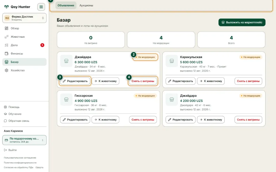Image resolution: width=276 pixels, height=172 pixels.
Task: Click the Животные sheep icon
Action: [6, 37]
